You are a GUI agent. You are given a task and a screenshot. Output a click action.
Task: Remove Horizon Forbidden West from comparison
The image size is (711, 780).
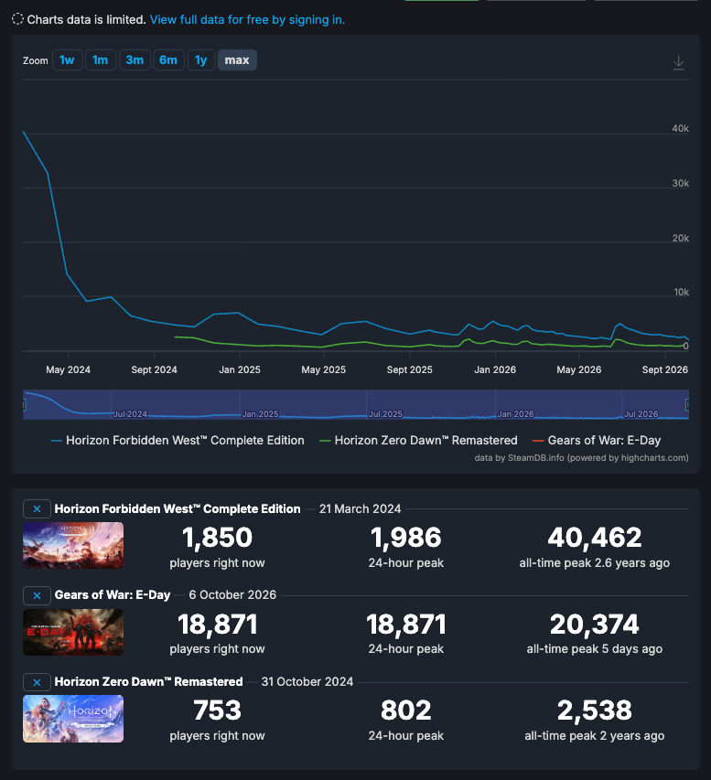coord(37,509)
